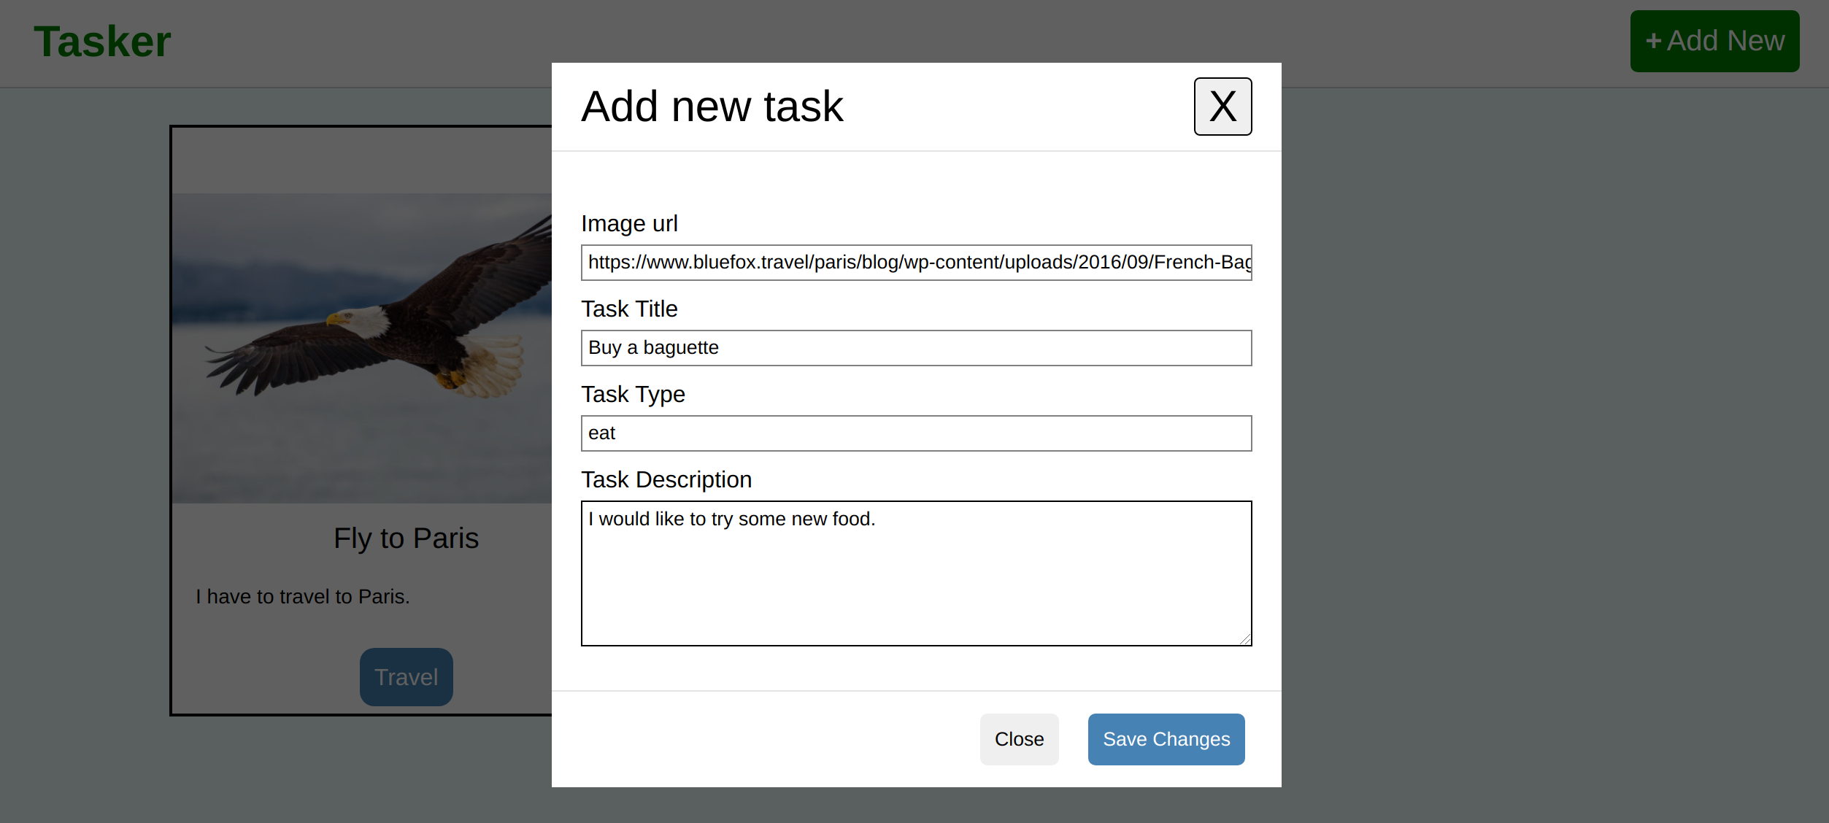Click the Task Description label
1829x823 pixels.
[x=666, y=479]
